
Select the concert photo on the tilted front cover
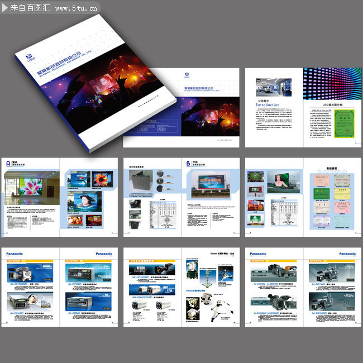click(102, 89)
